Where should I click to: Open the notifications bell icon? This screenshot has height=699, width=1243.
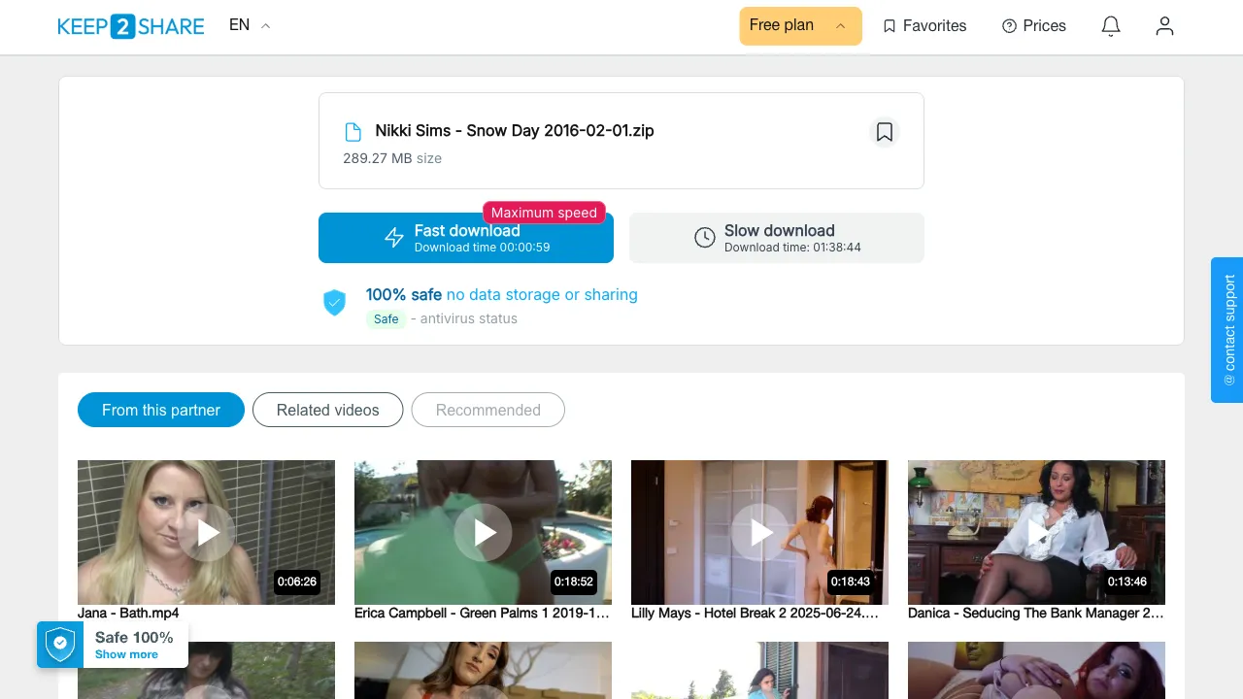click(1111, 26)
